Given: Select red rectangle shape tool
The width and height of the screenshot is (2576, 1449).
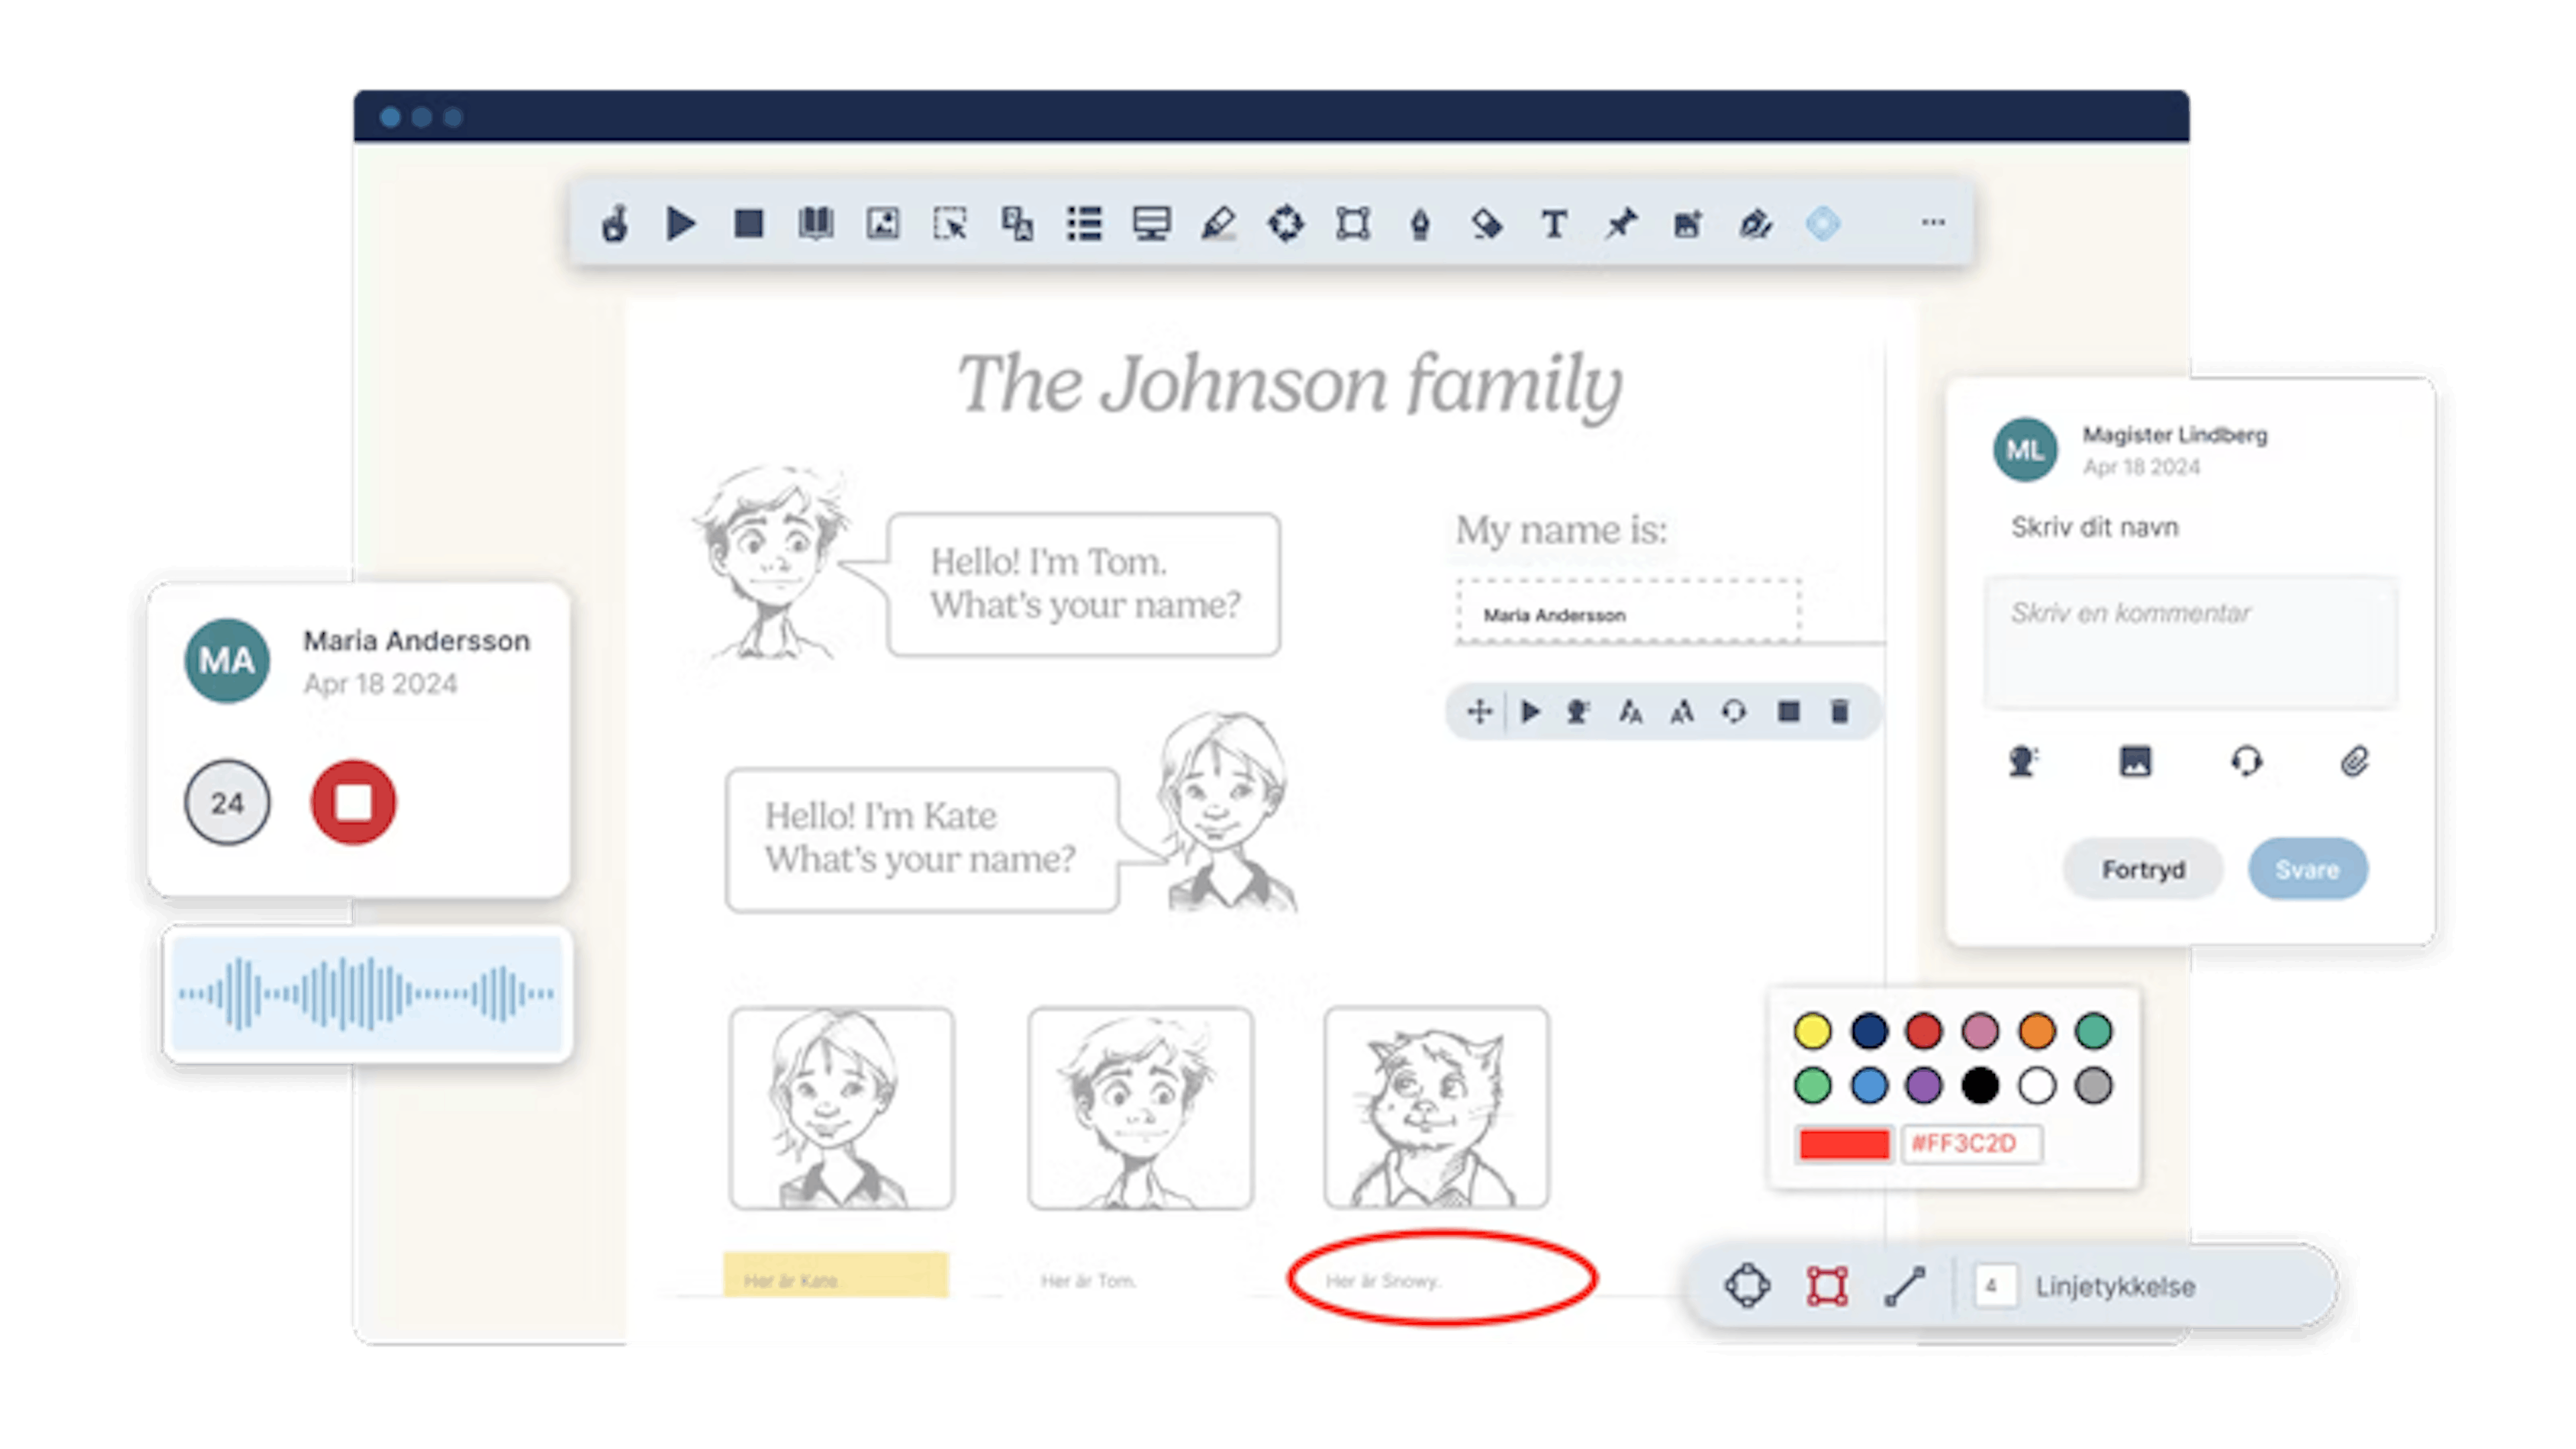Looking at the screenshot, I should [1826, 1286].
